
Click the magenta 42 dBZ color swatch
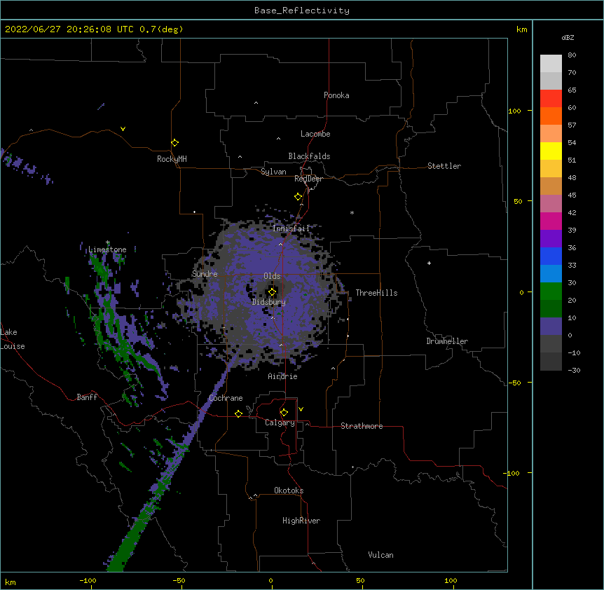pos(551,221)
